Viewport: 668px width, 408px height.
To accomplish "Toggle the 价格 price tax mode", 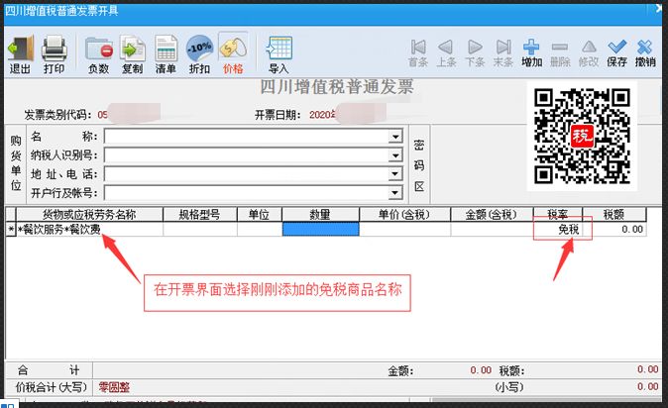I will pyautogui.click(x=233, y=54).
